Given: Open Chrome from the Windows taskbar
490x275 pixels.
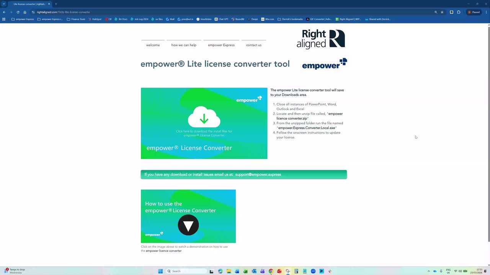Looking at the screenshot, I should point(271,271).
